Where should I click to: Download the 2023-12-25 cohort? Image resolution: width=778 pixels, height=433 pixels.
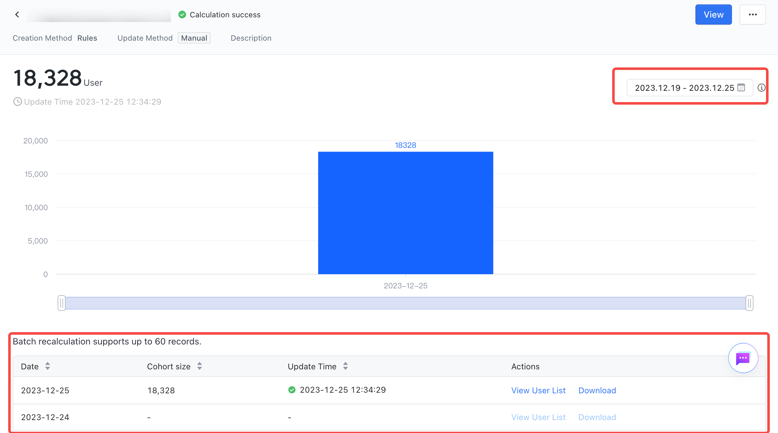(x=597, y=390)
